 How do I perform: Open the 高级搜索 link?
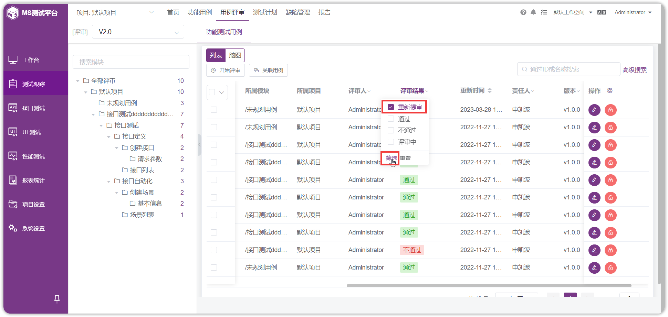point(634,70)
